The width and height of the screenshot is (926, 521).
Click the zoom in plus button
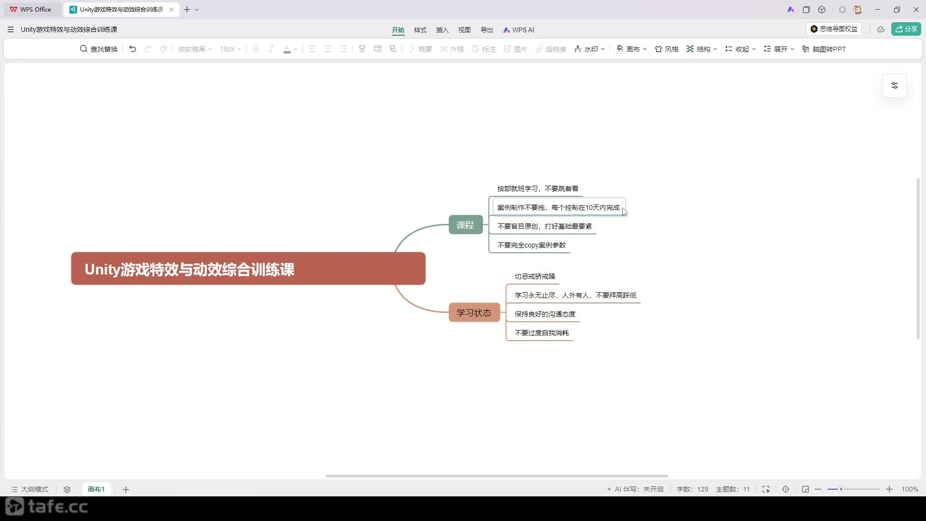(889, 489)
